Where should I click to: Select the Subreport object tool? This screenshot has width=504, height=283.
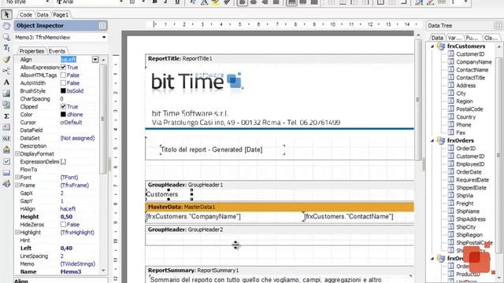pyautogui.click(x=6, y=105)
